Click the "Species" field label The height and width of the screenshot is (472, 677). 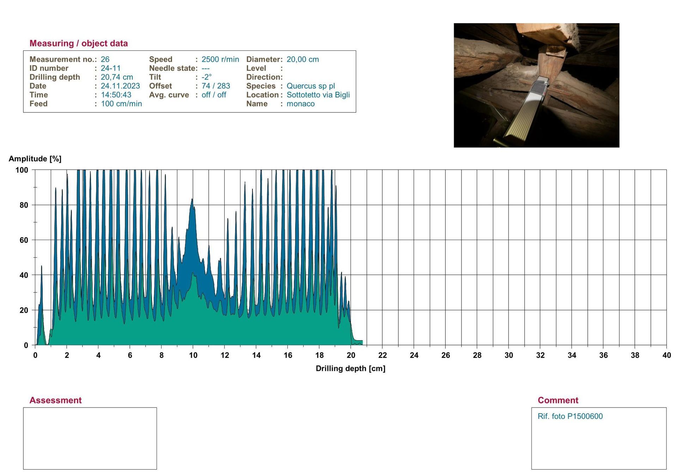261,86
